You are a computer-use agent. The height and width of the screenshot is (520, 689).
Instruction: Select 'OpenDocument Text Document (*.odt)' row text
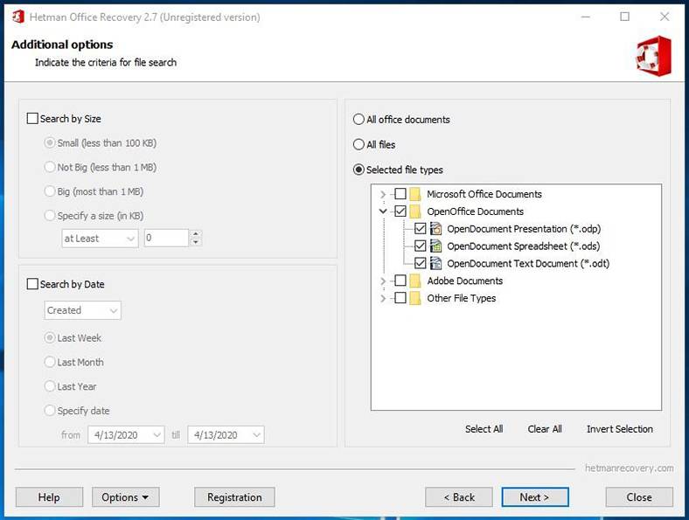tap(528, 264)
